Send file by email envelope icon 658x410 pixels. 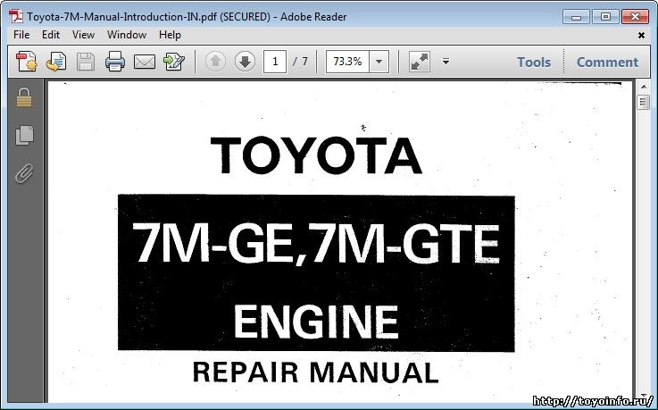click(x=145, y=63)
